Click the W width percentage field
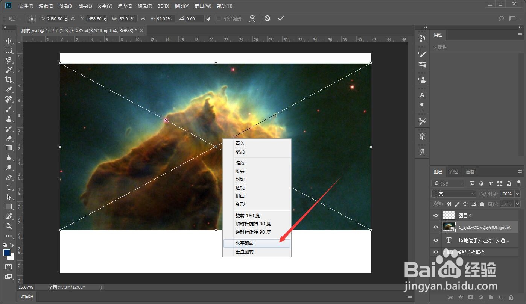526x304 pixels. pyautogui.click(x=128, y=18)
